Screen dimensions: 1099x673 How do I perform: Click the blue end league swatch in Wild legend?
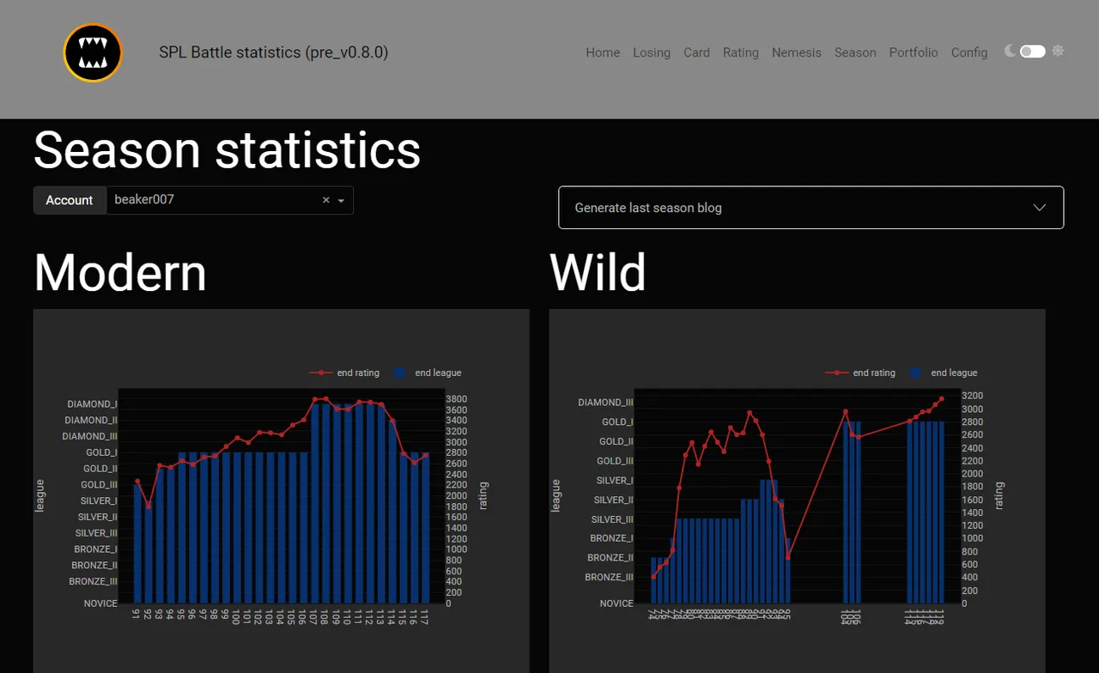pos(916,373)
